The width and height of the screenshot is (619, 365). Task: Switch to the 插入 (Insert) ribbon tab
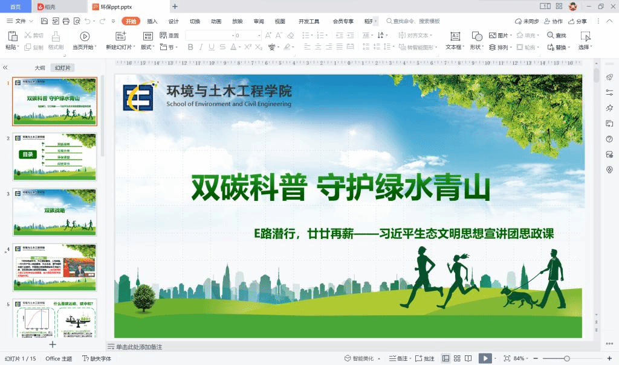click(x=152, y=21)
